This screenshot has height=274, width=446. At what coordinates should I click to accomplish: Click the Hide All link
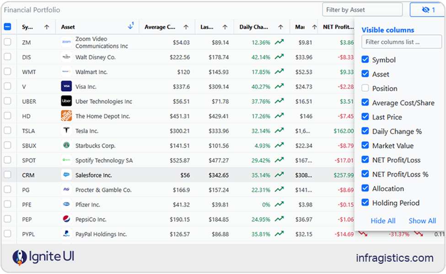[x=383, y=220]
